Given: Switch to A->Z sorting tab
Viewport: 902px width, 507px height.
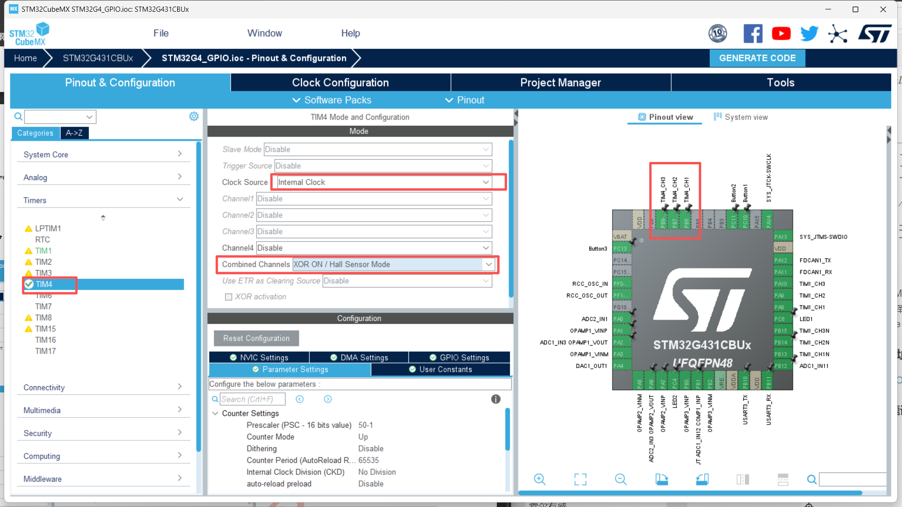Looking at the screenshot, I should coord(74,133).
